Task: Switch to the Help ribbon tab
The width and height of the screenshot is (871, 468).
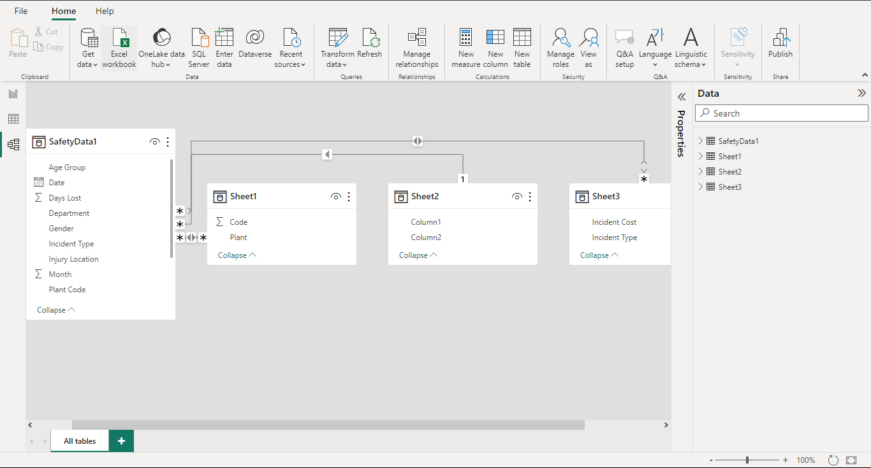Action: (x=104, y=11)
